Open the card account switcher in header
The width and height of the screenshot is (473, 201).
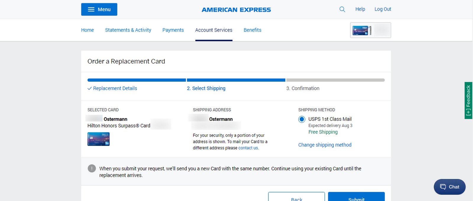[370, 30]
